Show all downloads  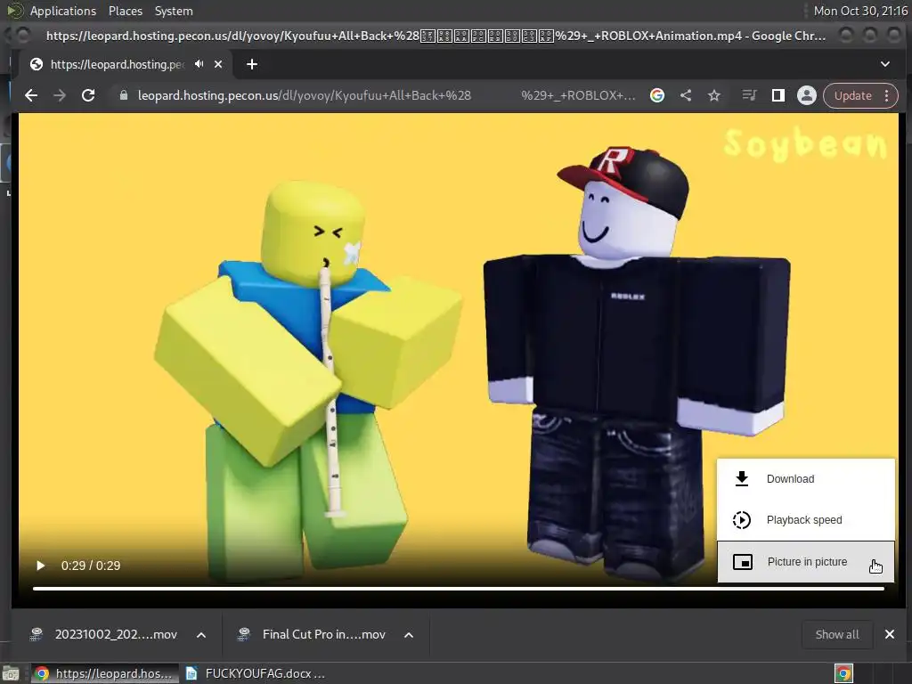837,634
